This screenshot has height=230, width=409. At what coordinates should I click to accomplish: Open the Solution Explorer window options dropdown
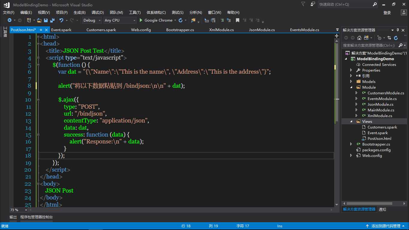coord(393,30)
